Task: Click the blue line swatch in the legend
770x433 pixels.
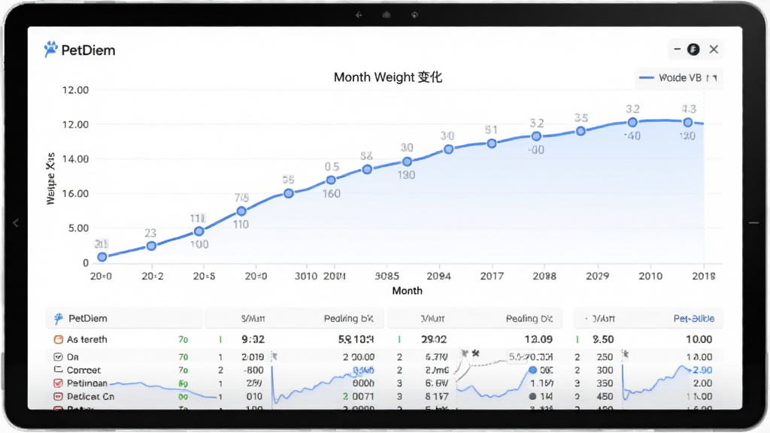Action: point(646,78)
